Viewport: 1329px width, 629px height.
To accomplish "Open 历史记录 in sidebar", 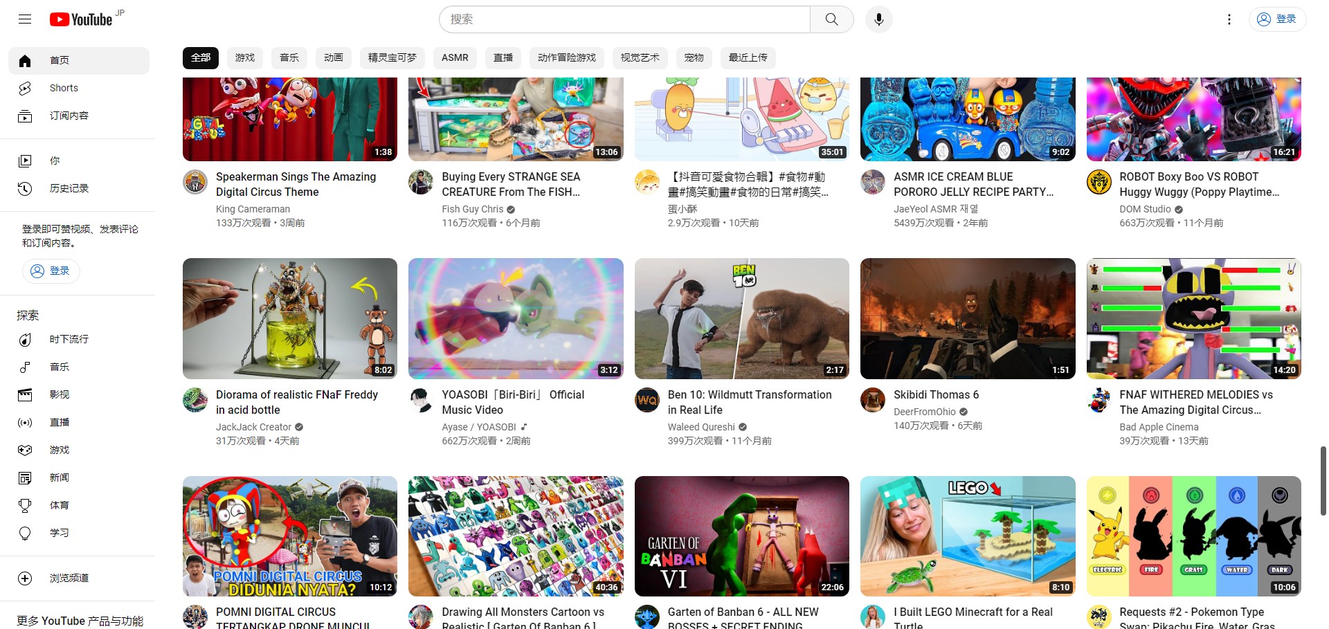I will point(79,188).
